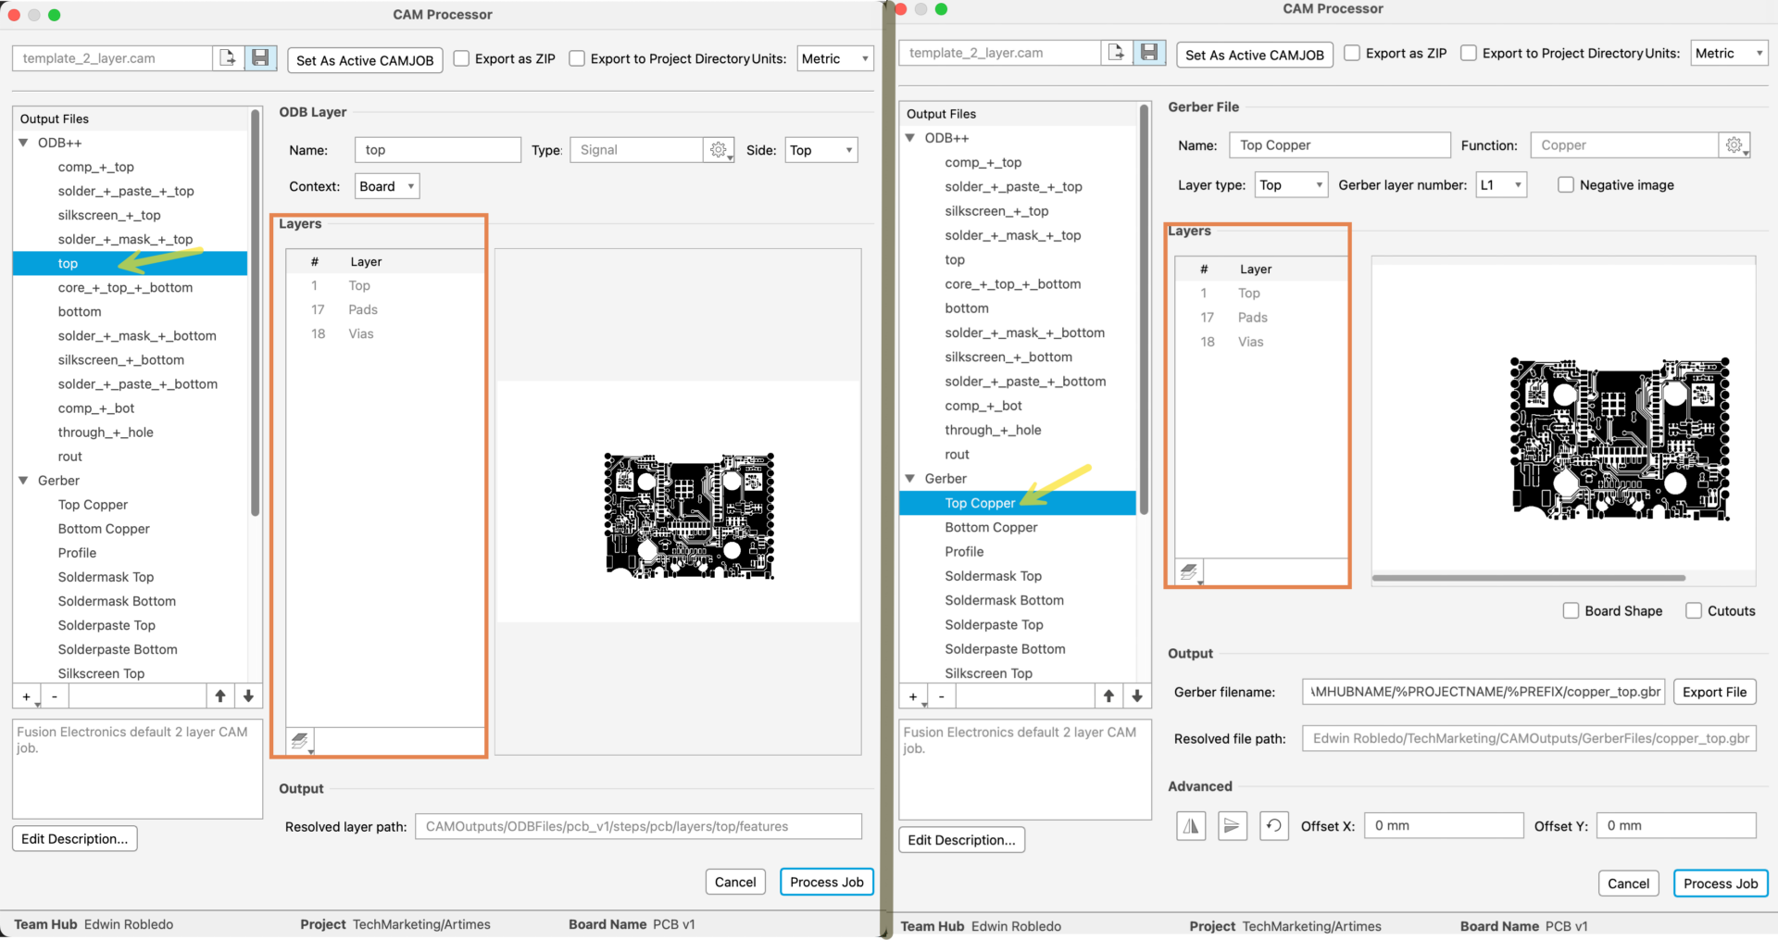1778x940 pixels.
Task: Click the layers stack icon below Layers list
Action: pyautogui.click(x=1190, y=571)
